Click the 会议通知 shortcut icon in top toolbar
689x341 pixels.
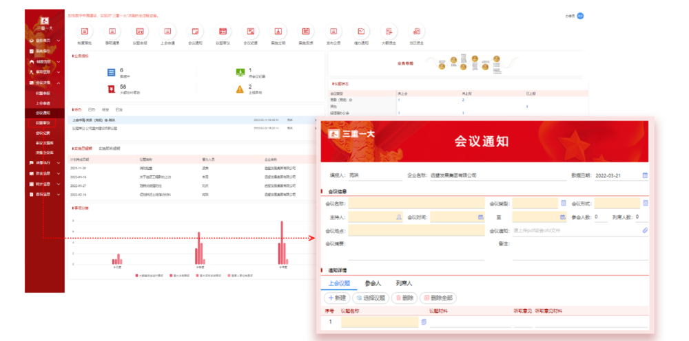click(195, 32)
